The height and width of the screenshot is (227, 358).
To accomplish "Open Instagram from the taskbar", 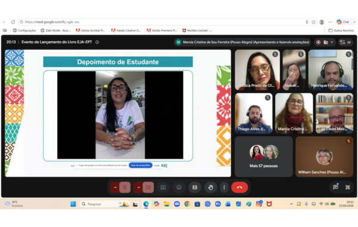I will (x=259, y=204).
